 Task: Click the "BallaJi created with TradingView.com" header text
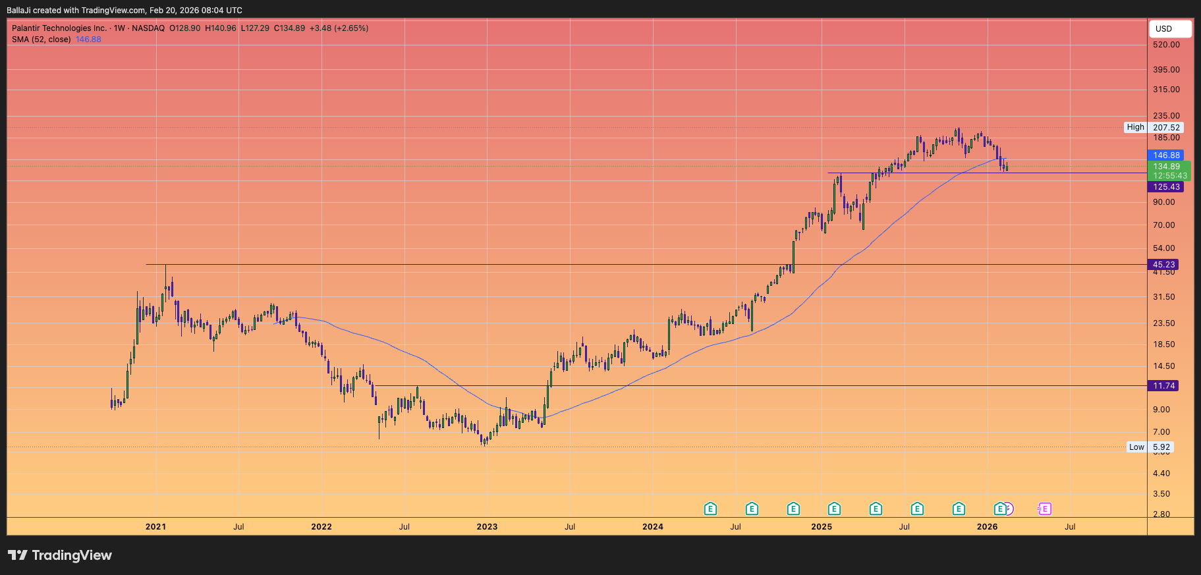76,11
